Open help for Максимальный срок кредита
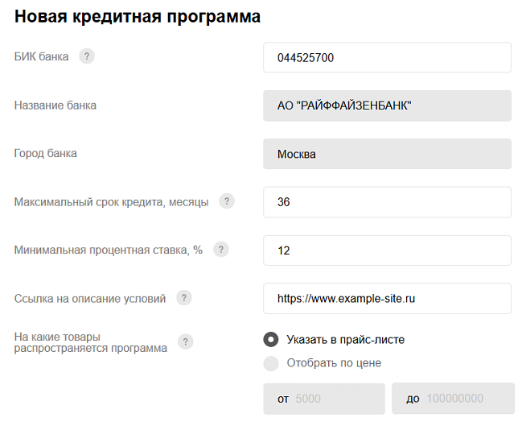Image resolution: width=522 pixels, height=422 pixels. 227,201
